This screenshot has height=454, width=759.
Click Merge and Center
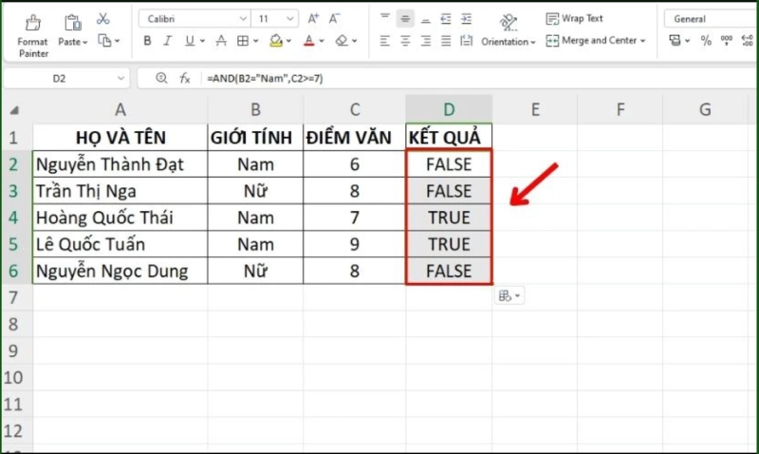(x=591, y=41)
